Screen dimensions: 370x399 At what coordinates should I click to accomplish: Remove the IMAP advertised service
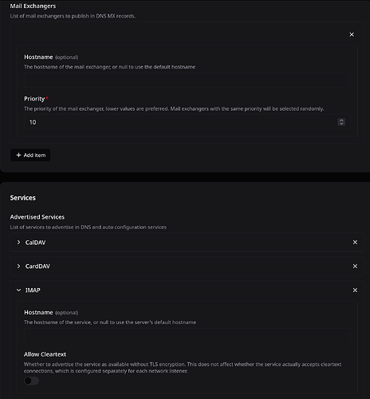point(355,290)
